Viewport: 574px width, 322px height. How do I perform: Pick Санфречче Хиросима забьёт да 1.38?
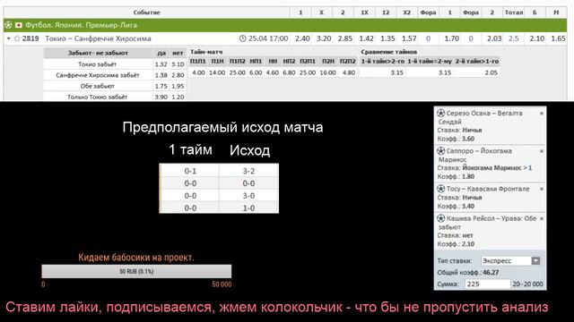[x=161, y=75]
